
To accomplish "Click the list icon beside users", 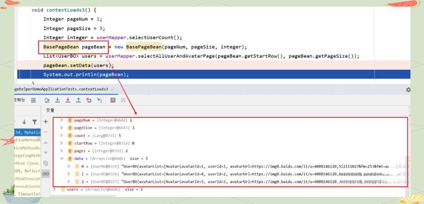I will point(63,189).
